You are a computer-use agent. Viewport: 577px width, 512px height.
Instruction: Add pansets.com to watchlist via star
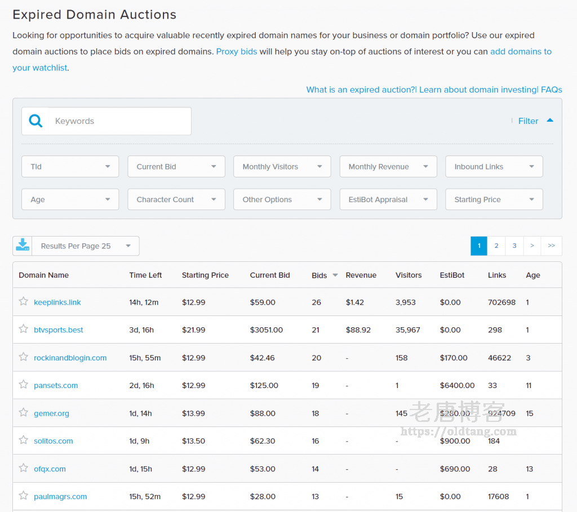tap(24, 385)
